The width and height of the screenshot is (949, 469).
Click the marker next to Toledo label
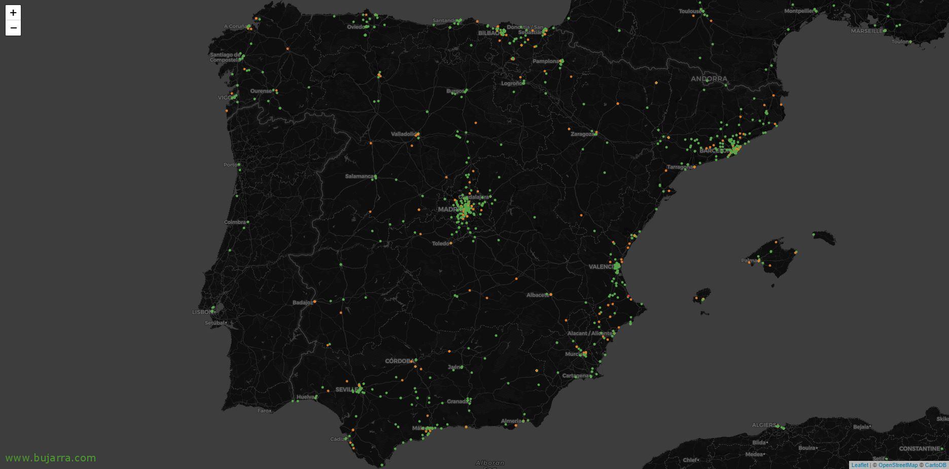point(450,243)
